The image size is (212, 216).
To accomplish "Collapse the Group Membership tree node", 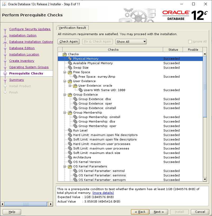I will click(64, 112).
